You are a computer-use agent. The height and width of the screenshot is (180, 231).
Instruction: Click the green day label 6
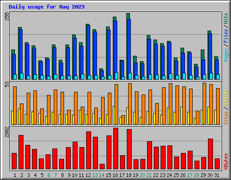(x=49, y=175)
